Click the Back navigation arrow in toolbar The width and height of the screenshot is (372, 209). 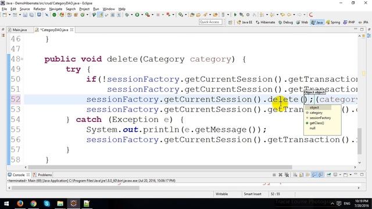tap(289, 15)
